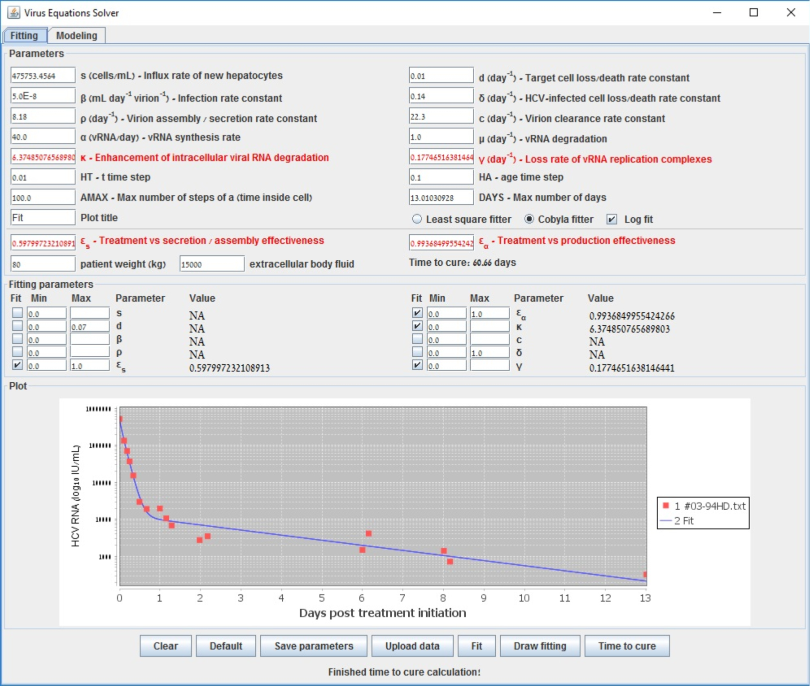Edit the α vRNA synthesis rate field
This screenshot has width=810, height=686.
[43, 136]
